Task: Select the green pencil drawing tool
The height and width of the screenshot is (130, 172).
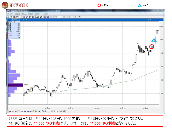Action: coord(52,111)
